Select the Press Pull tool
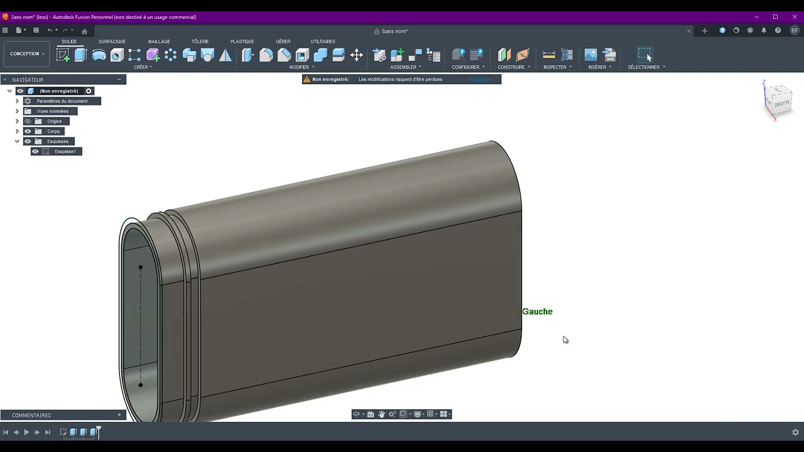The image size is (804, 452). [x=247, y=55]
